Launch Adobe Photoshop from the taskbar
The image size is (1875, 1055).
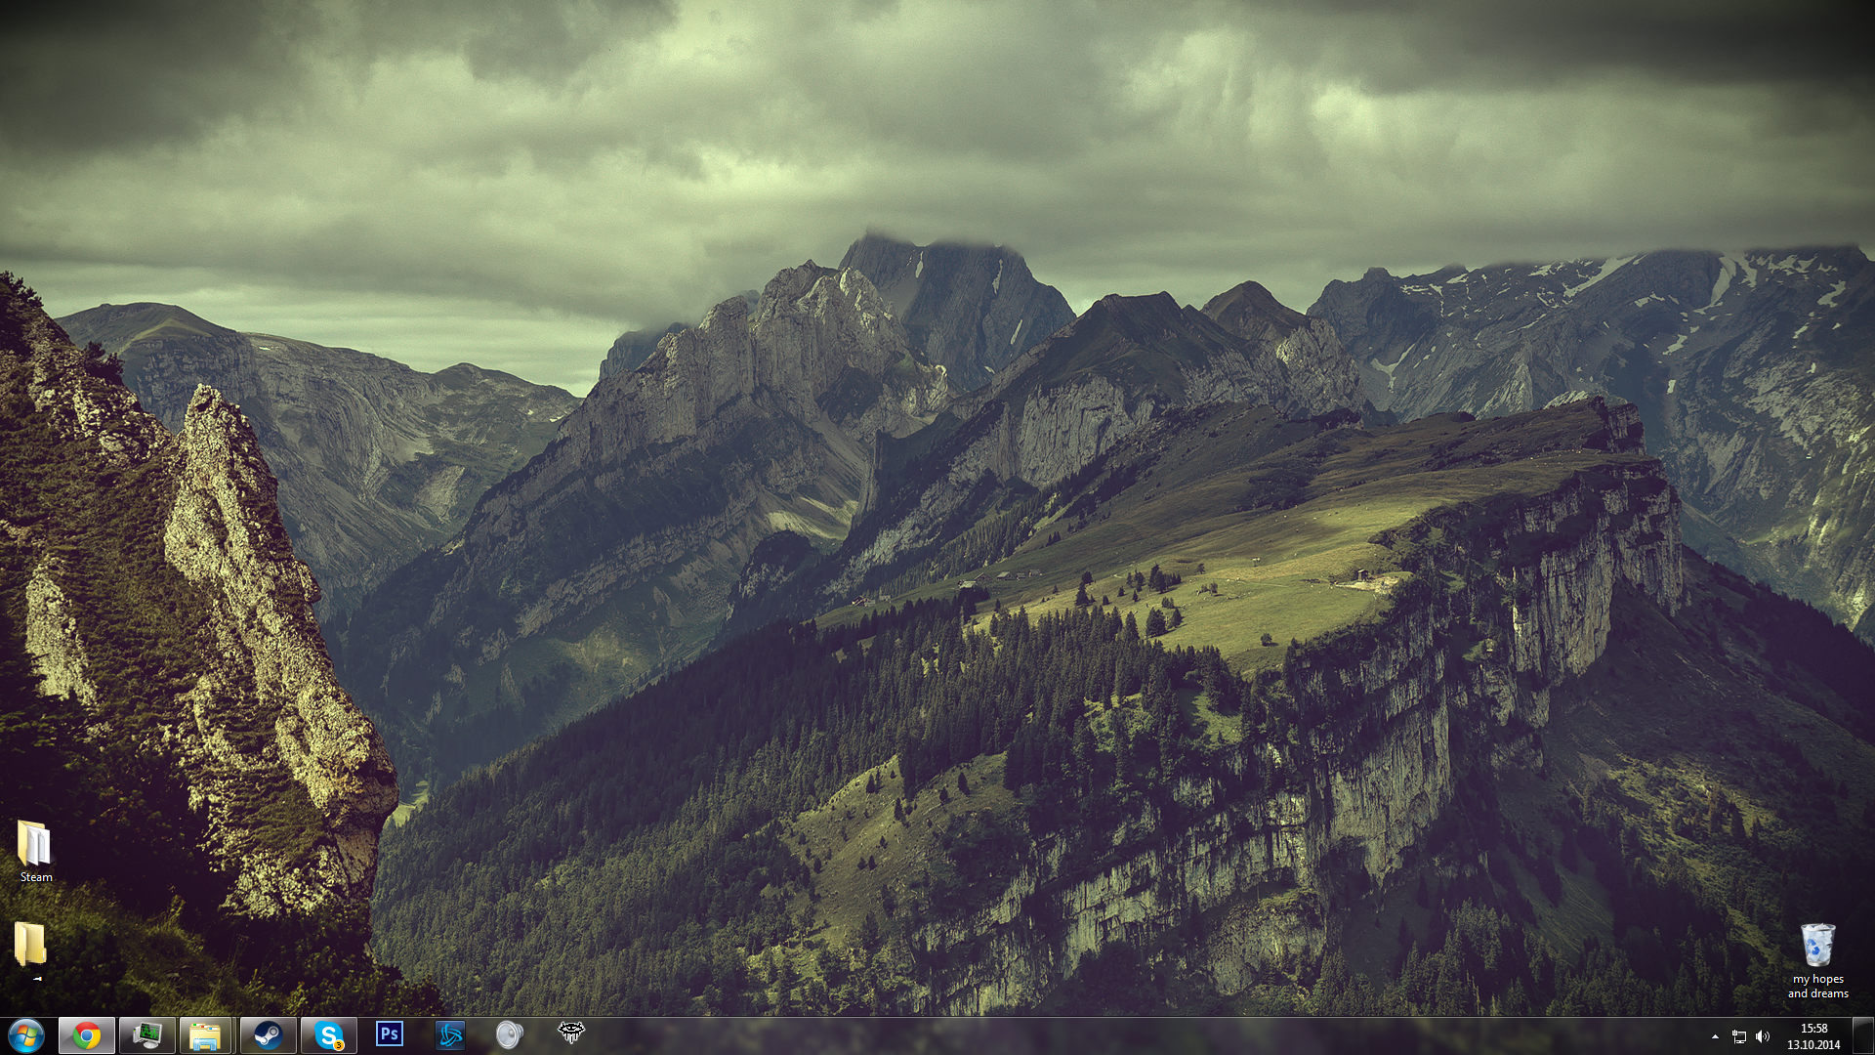pyautogui.click(x=389, y=1034)
